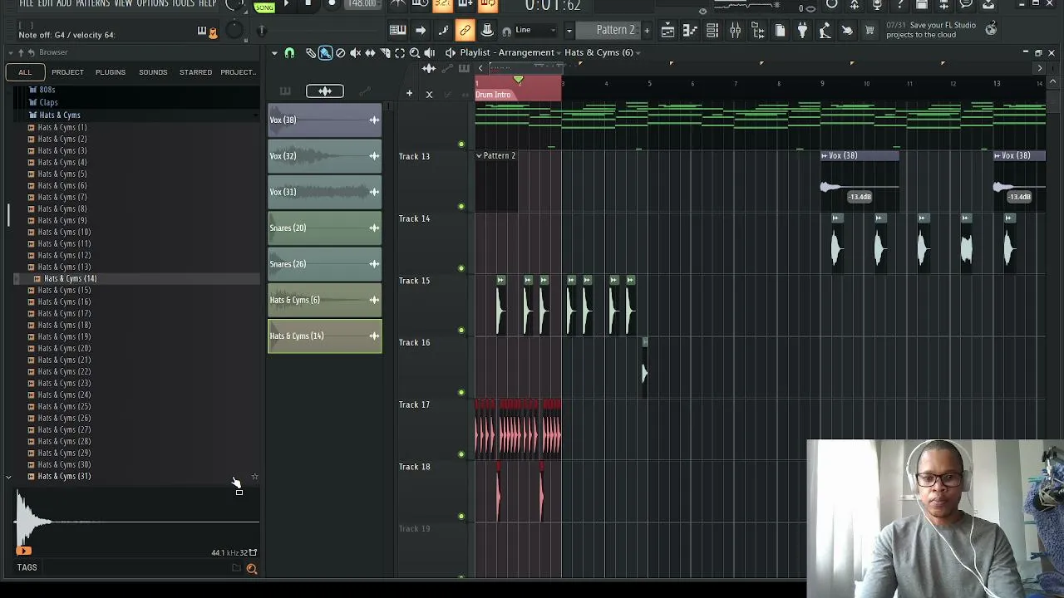Play the sample preview in browser
The width and height of the screenshot is (1064, 598).
(24, 550)
